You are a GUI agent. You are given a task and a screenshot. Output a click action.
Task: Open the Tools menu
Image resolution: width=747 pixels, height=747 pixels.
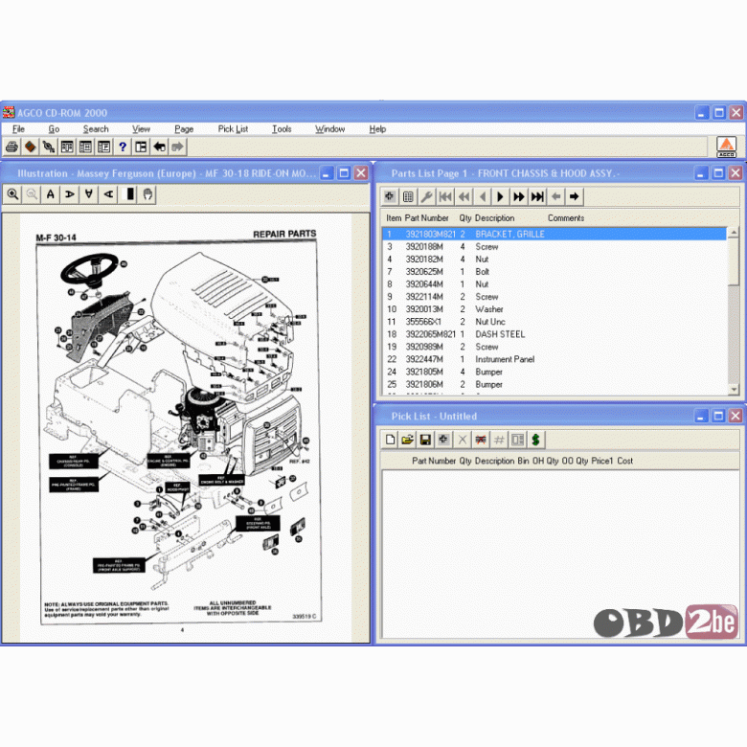tap(282, 129)
